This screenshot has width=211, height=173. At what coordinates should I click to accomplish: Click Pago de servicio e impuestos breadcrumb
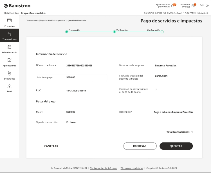point(53,20)
